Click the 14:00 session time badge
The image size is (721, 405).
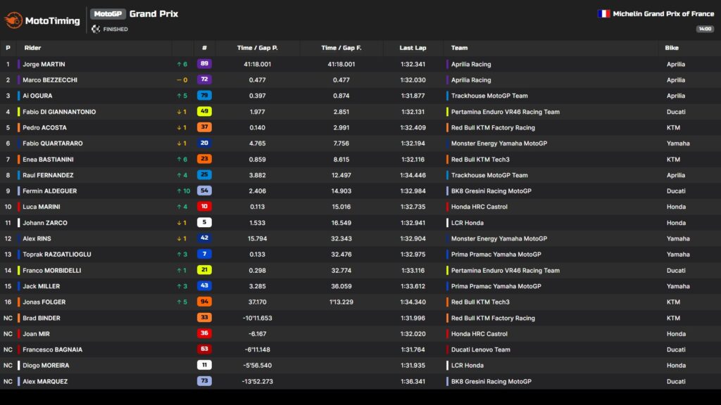point(704,29)
